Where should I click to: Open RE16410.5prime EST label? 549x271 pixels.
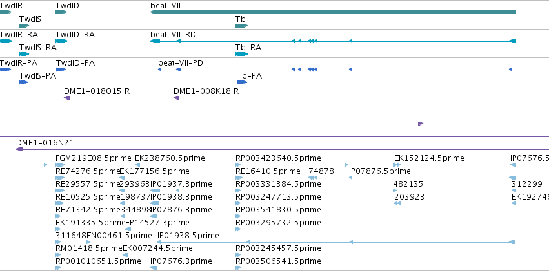pos(268,171)
